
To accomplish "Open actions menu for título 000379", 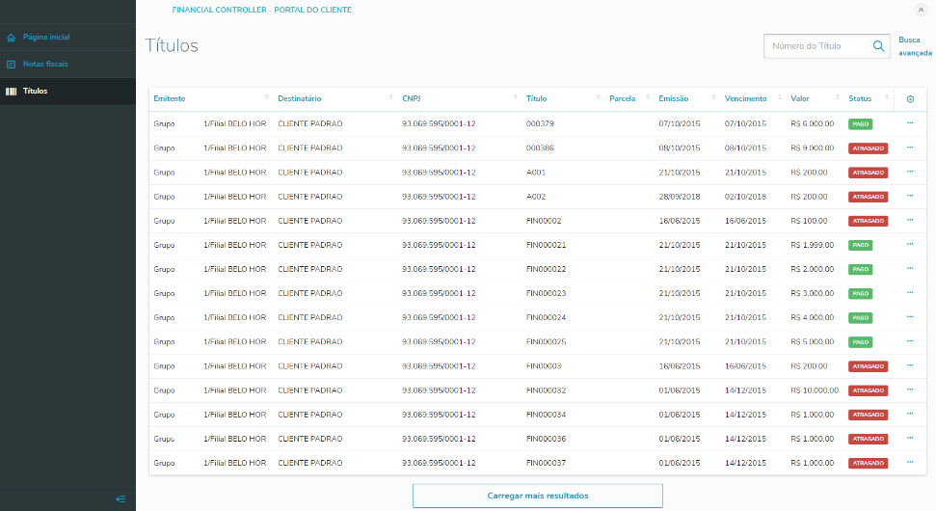I will [x=910, y=123].
